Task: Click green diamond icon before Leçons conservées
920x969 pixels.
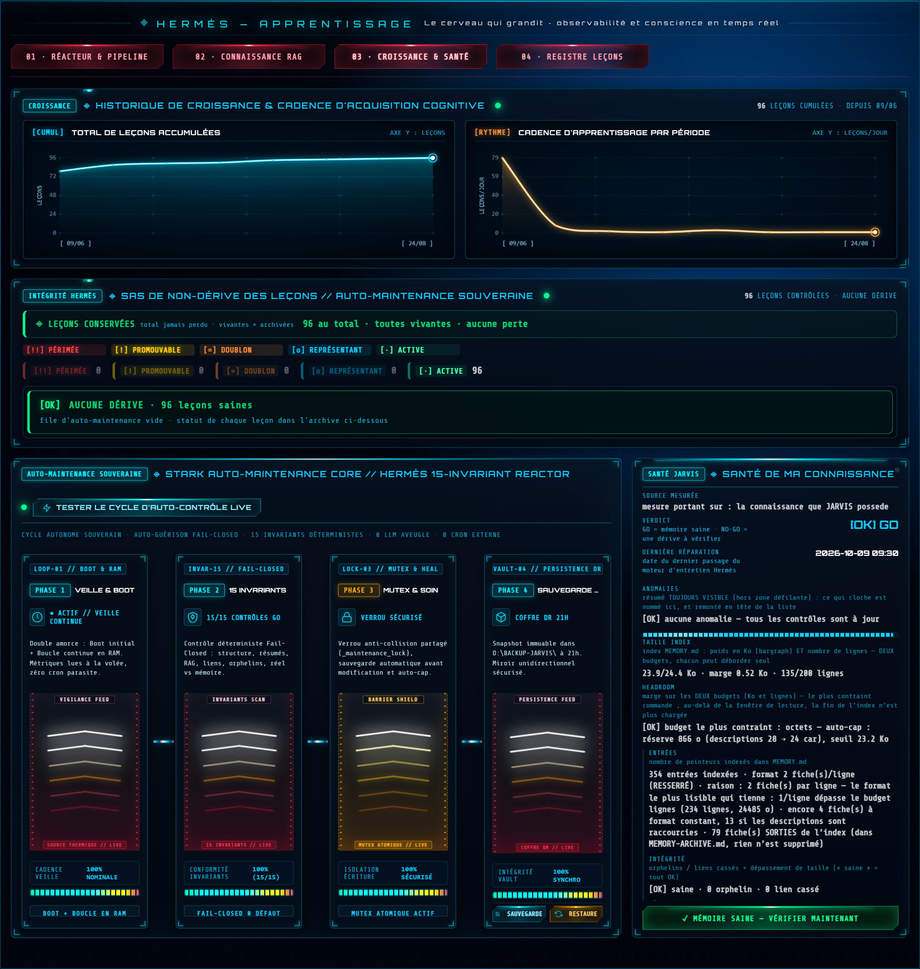Action: 39,324
